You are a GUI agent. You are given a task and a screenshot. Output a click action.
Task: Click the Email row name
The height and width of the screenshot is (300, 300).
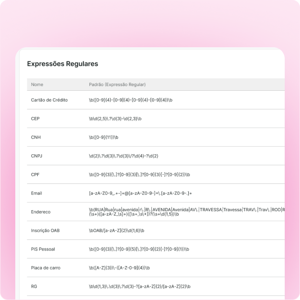pos(36,193)
